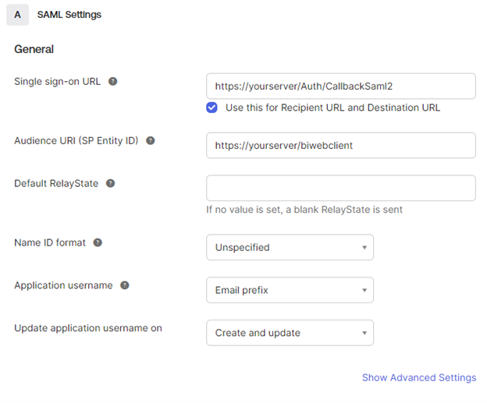Show help for Application username via question icon
The image size is (487, 403).
pyautogui.click(x=125, y=285)
